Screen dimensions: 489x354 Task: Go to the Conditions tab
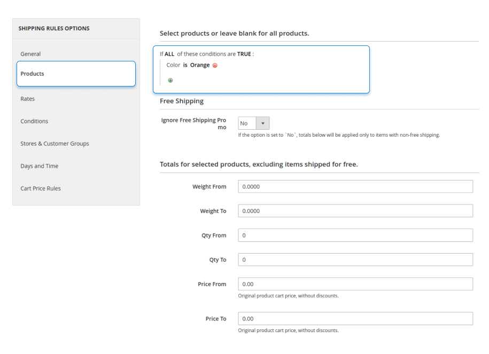tap(34, 121)
